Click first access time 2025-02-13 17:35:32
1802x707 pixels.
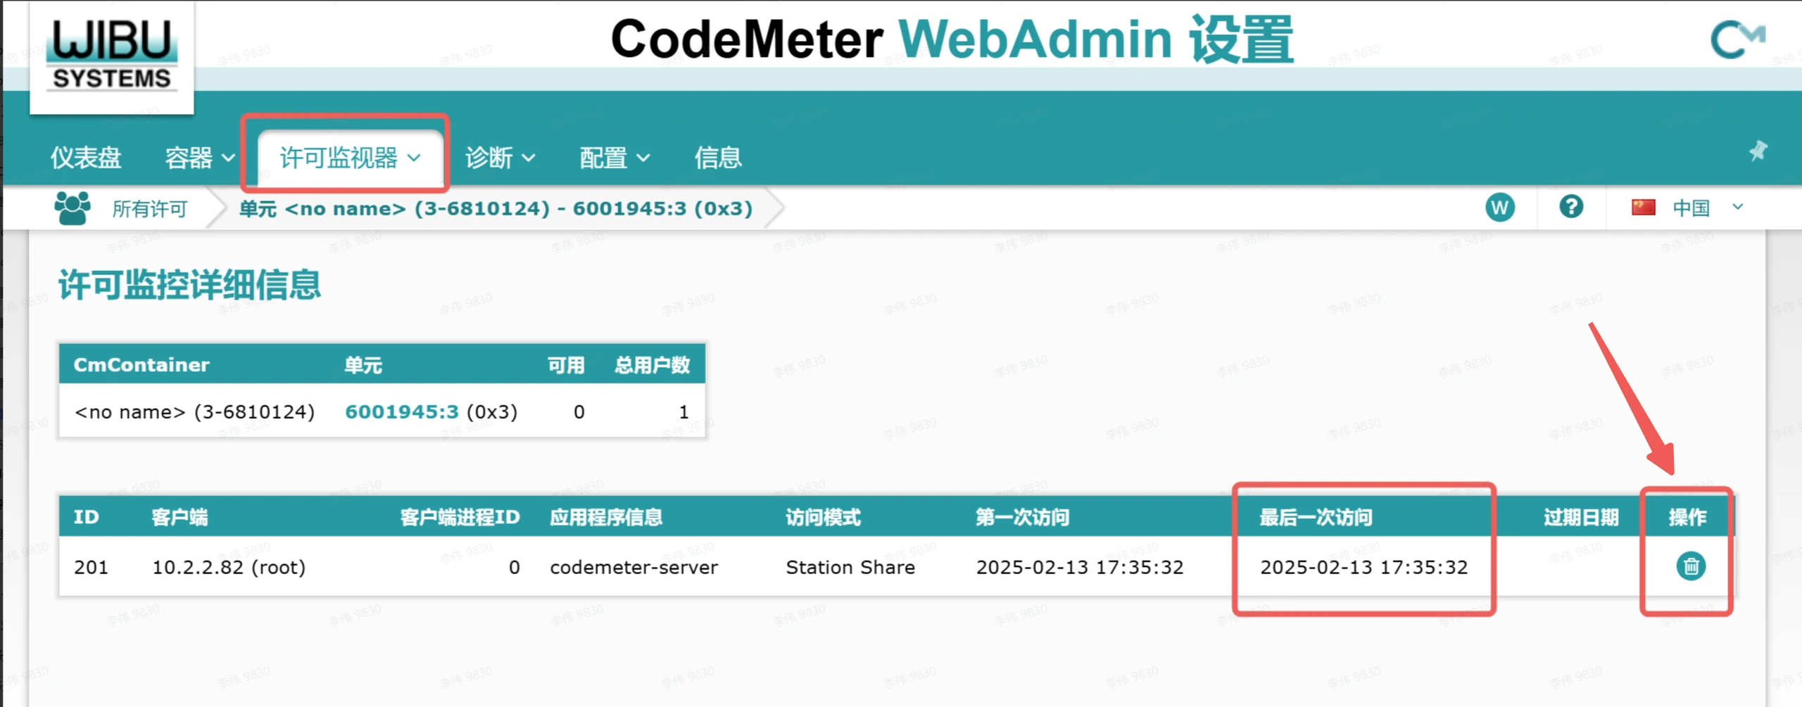pos(1080,567)
